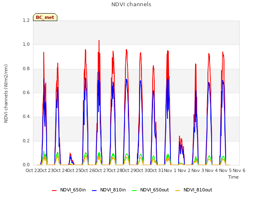This screenshot has width=264, height=198.
Task: Click the Oct 27 x-axis date label
Action: (x=101, y=170)
